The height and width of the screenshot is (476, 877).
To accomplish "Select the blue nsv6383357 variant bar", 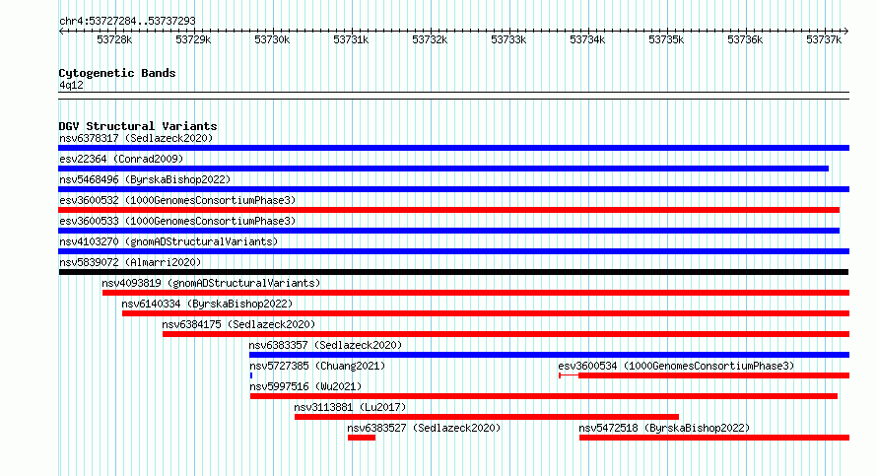I will 549,355.
